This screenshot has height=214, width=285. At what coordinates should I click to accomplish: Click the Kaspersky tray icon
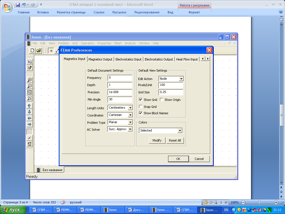click(244, 210)
